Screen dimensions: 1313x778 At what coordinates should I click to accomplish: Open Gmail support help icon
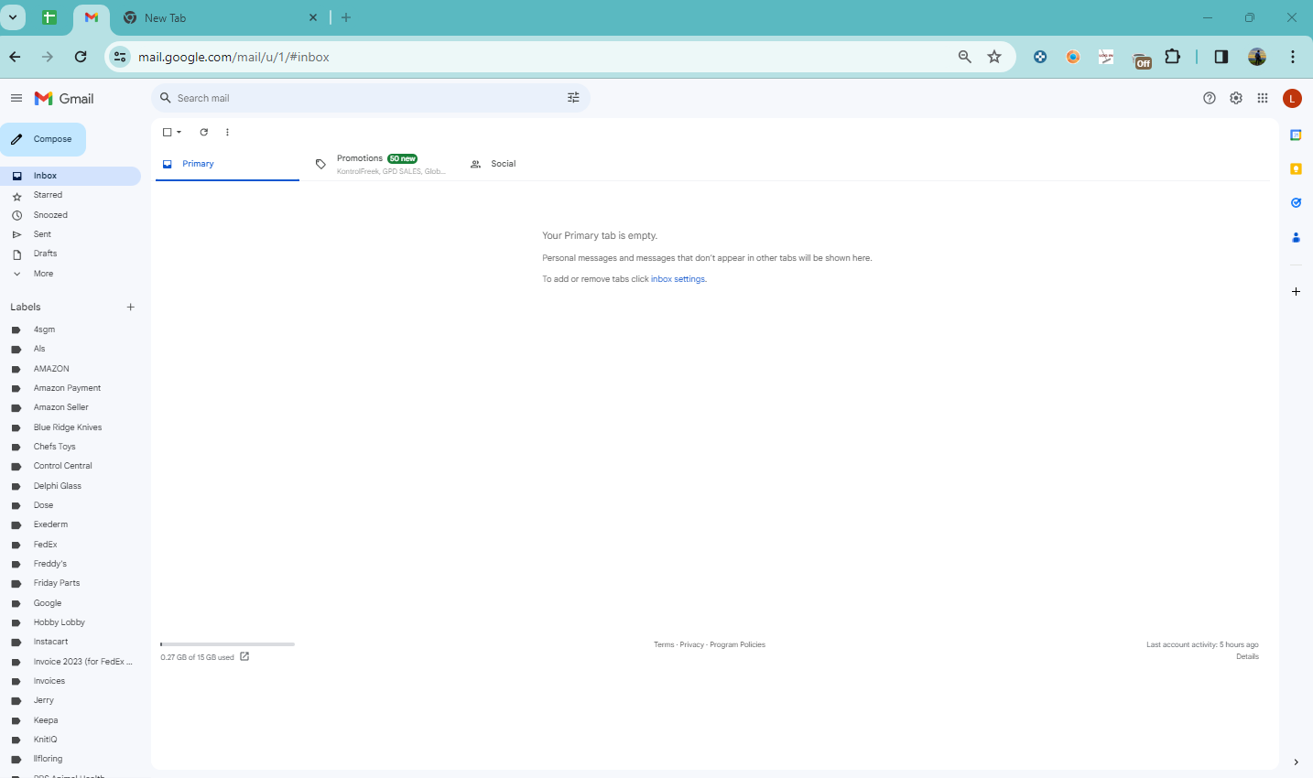(1210, 98)
